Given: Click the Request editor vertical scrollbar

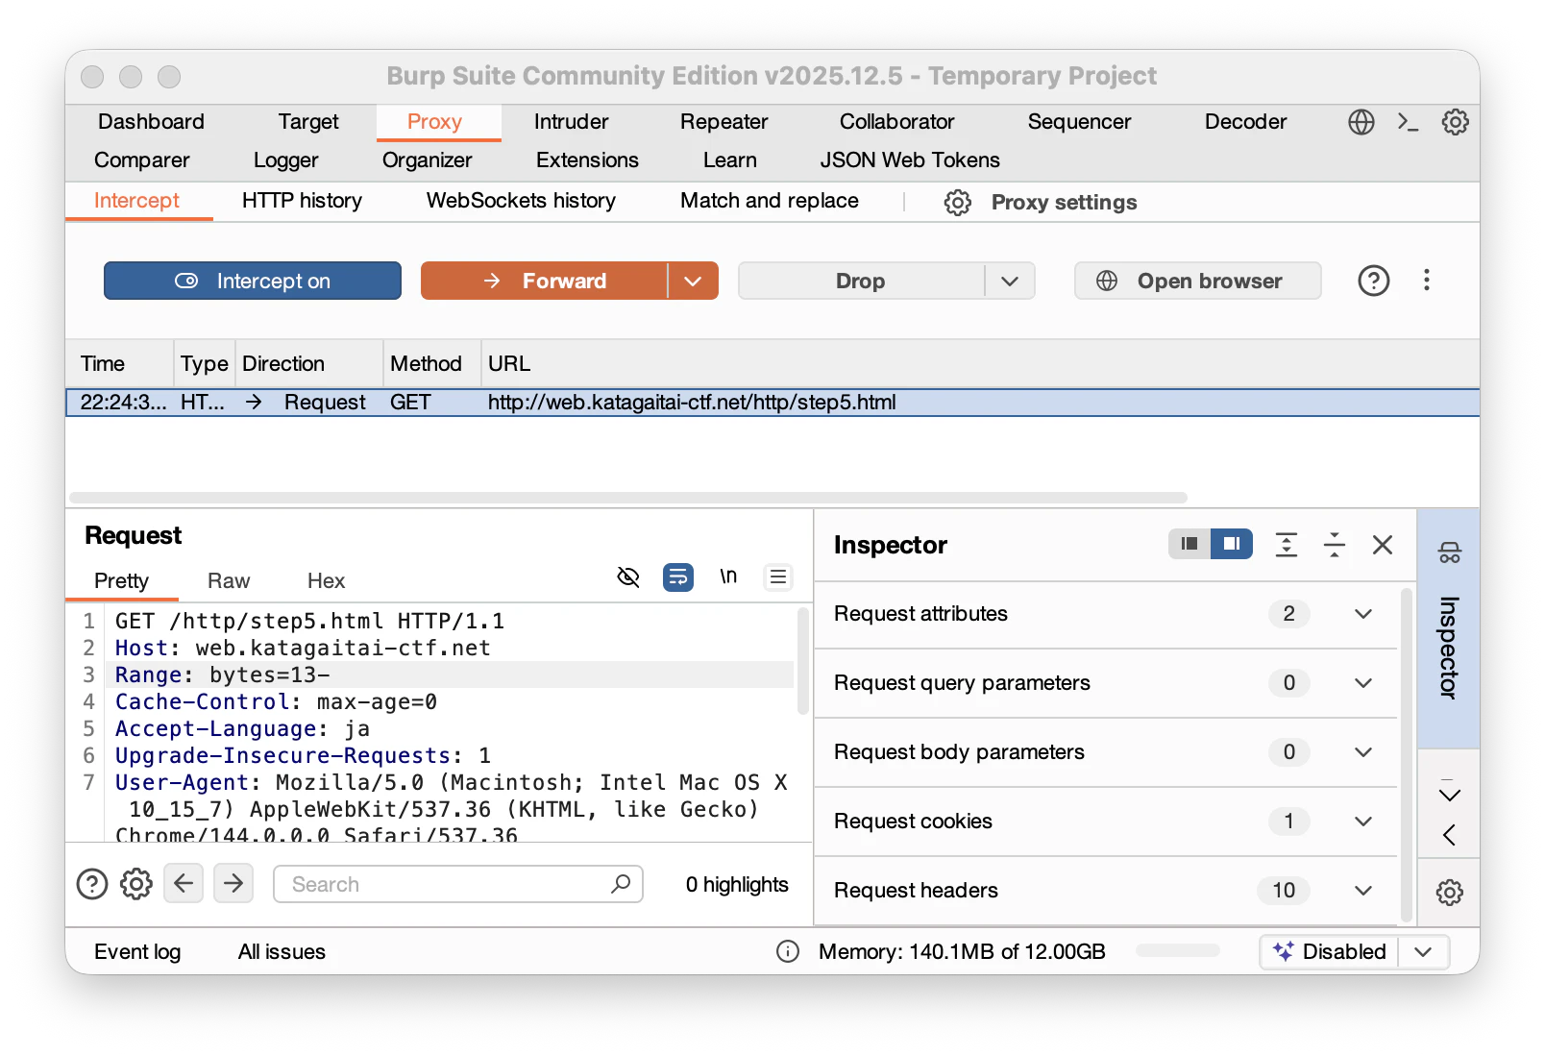Looking at the screenshot, I should click(x=803, y=662).
